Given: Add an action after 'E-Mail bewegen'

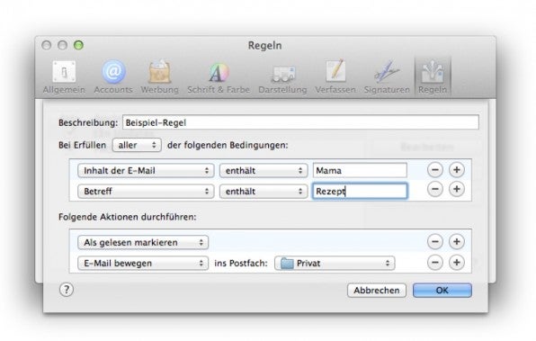Looking at the screenshot, I should click(457, 263).
